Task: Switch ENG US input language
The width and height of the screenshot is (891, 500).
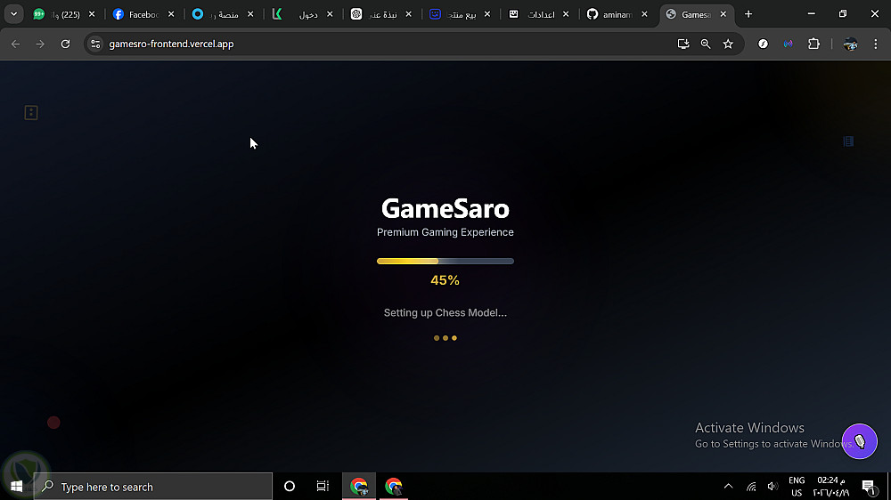Action: [797, 487]
